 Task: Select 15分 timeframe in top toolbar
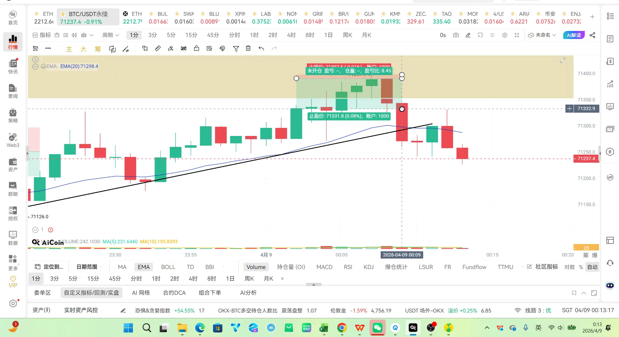click(x=191, y=35)
